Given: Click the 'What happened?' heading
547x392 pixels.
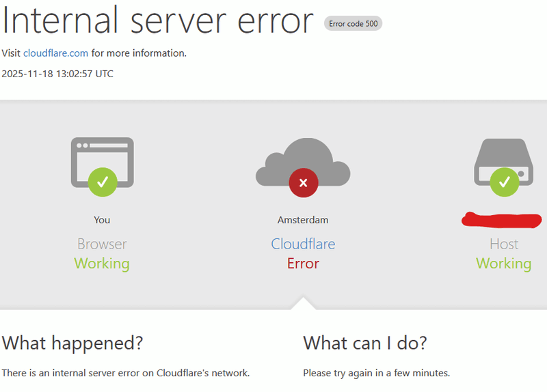Looking at the screenshot, I should (72, 343).
